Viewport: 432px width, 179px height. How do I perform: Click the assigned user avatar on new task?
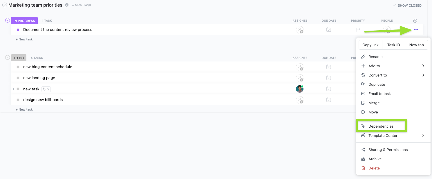300,89
